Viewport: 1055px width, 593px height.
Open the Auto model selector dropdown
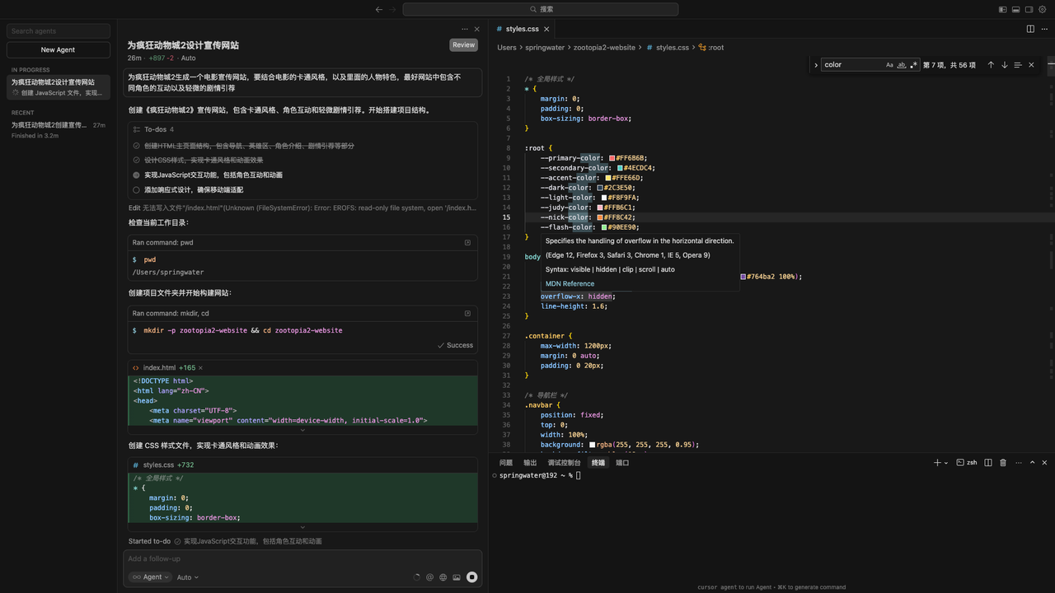point(187,577)
